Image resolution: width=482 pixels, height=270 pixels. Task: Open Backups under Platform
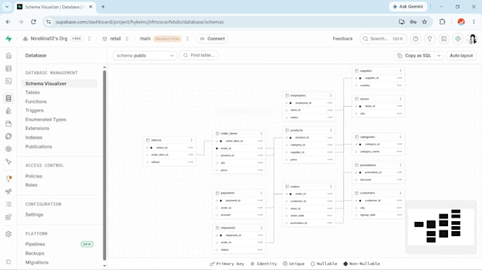[x=35, y=253]
